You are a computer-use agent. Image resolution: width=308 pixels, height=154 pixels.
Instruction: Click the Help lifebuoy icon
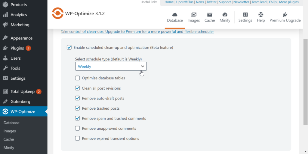coord(261,15)
